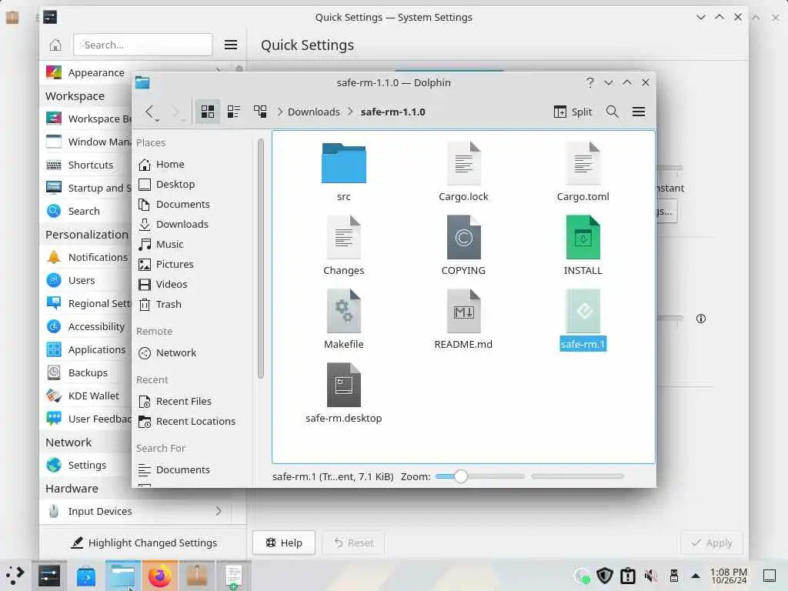The width and height of the screenshot is (788, 591).
Task: Go to System Settings home icon
Action: [55, 45]
